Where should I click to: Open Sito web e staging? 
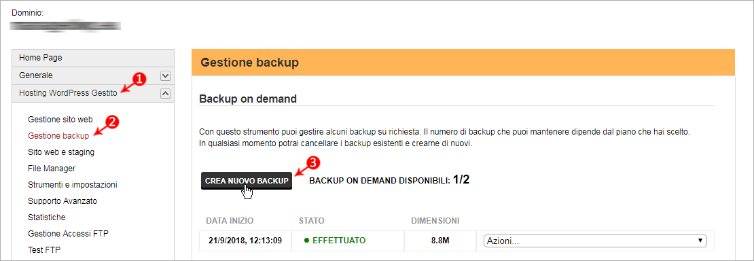click(x=61, y=152)
